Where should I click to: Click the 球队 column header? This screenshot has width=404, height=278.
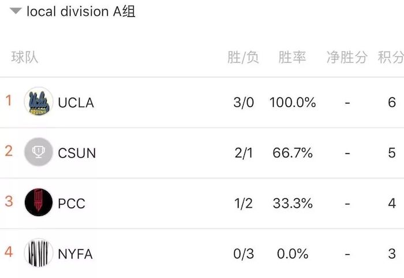click(x=25, y=57)
